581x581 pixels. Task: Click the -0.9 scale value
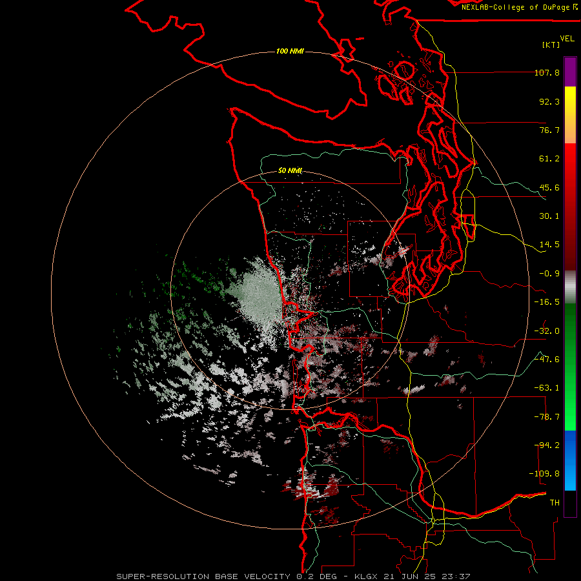click(549, 274)
